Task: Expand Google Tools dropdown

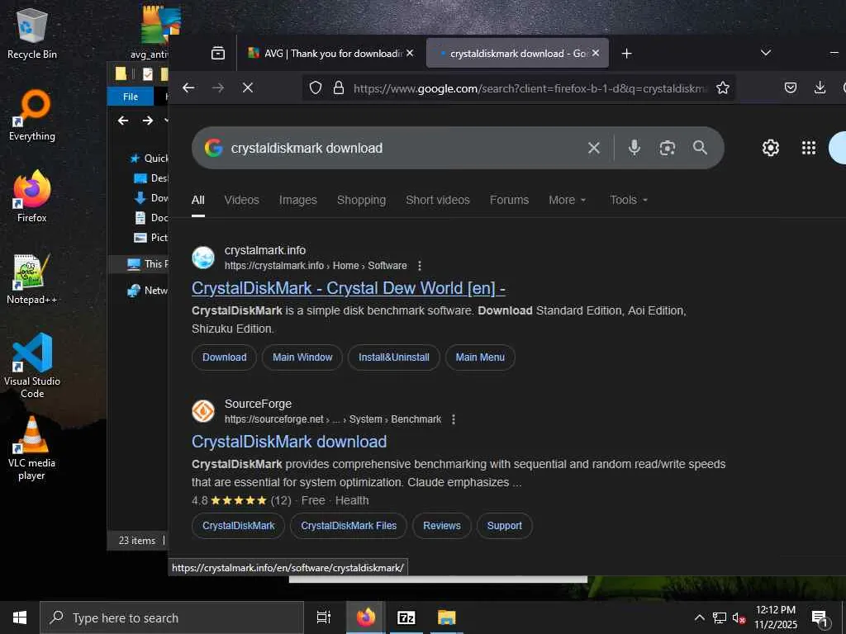Action: (x=628, y=200)
